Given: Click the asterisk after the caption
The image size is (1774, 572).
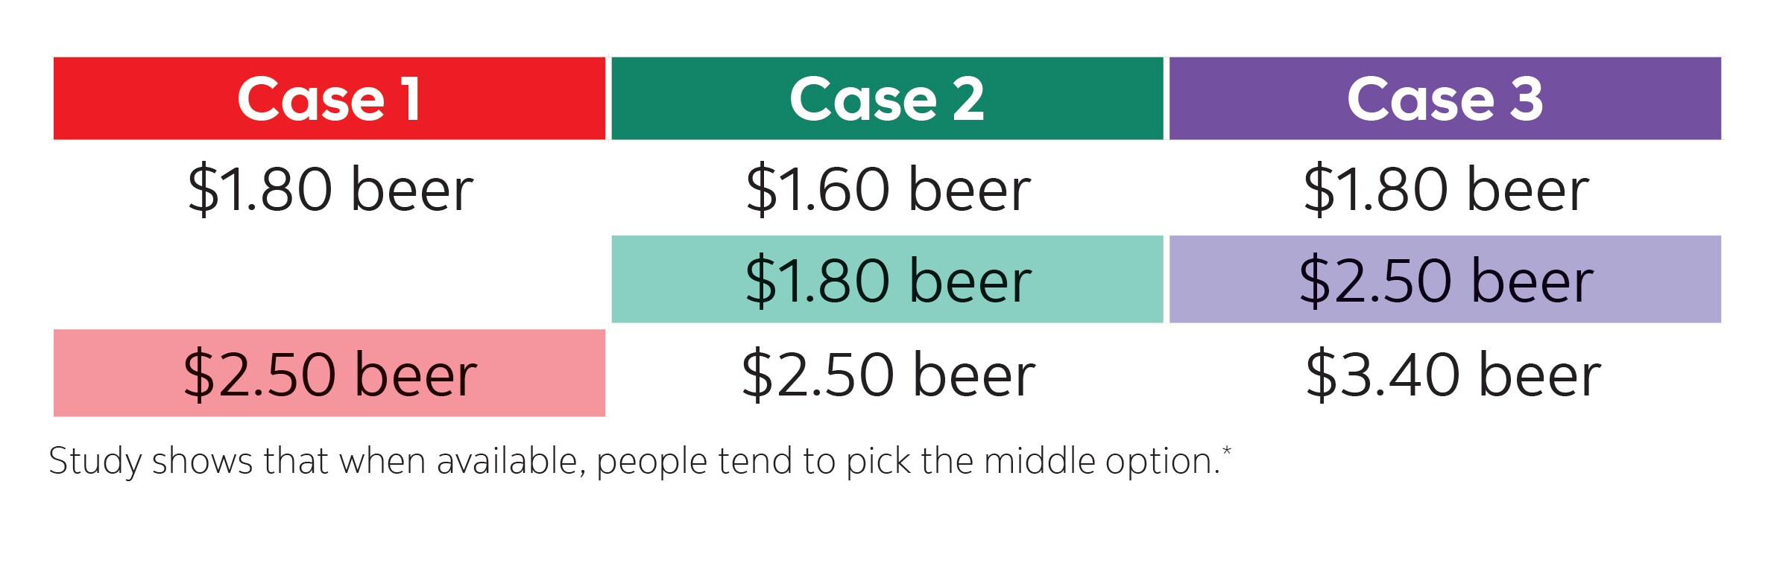Looking at the screenshot, I should (x=1226, y=451).
